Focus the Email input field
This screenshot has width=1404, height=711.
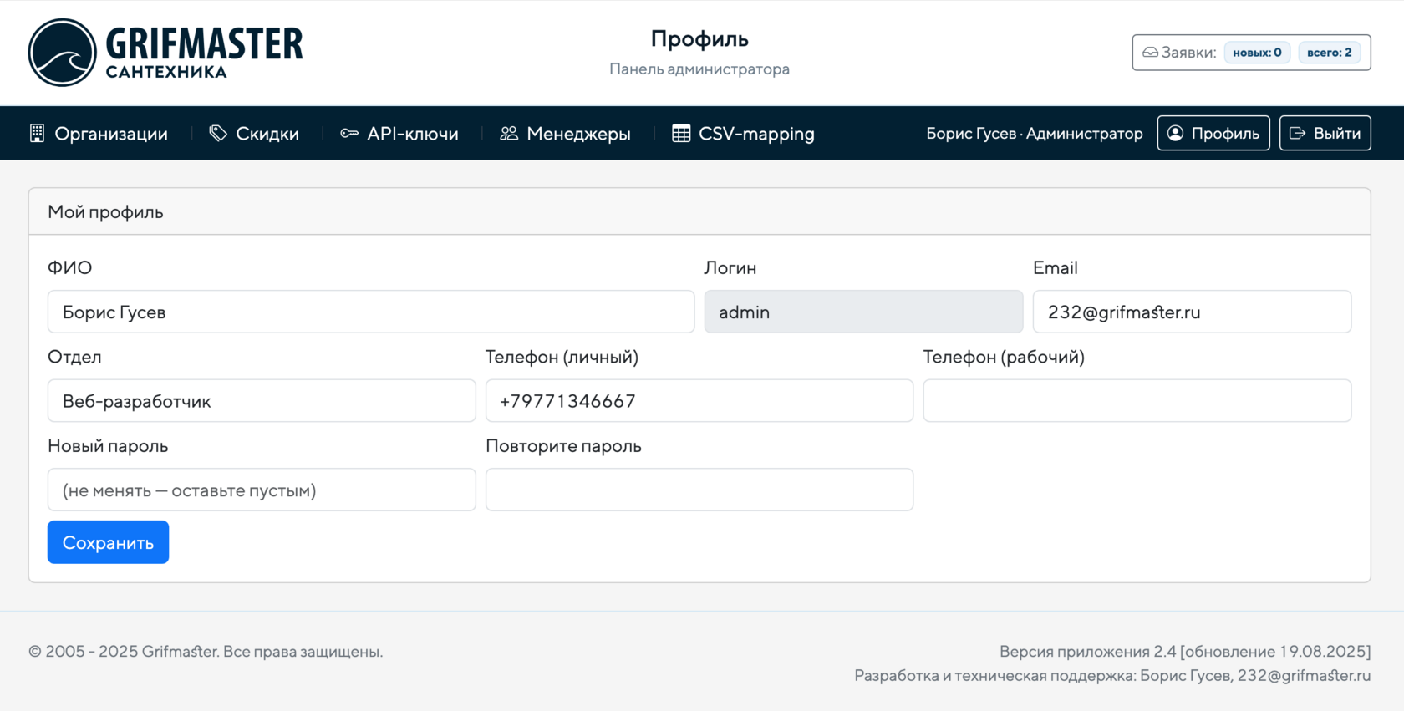1192,312
